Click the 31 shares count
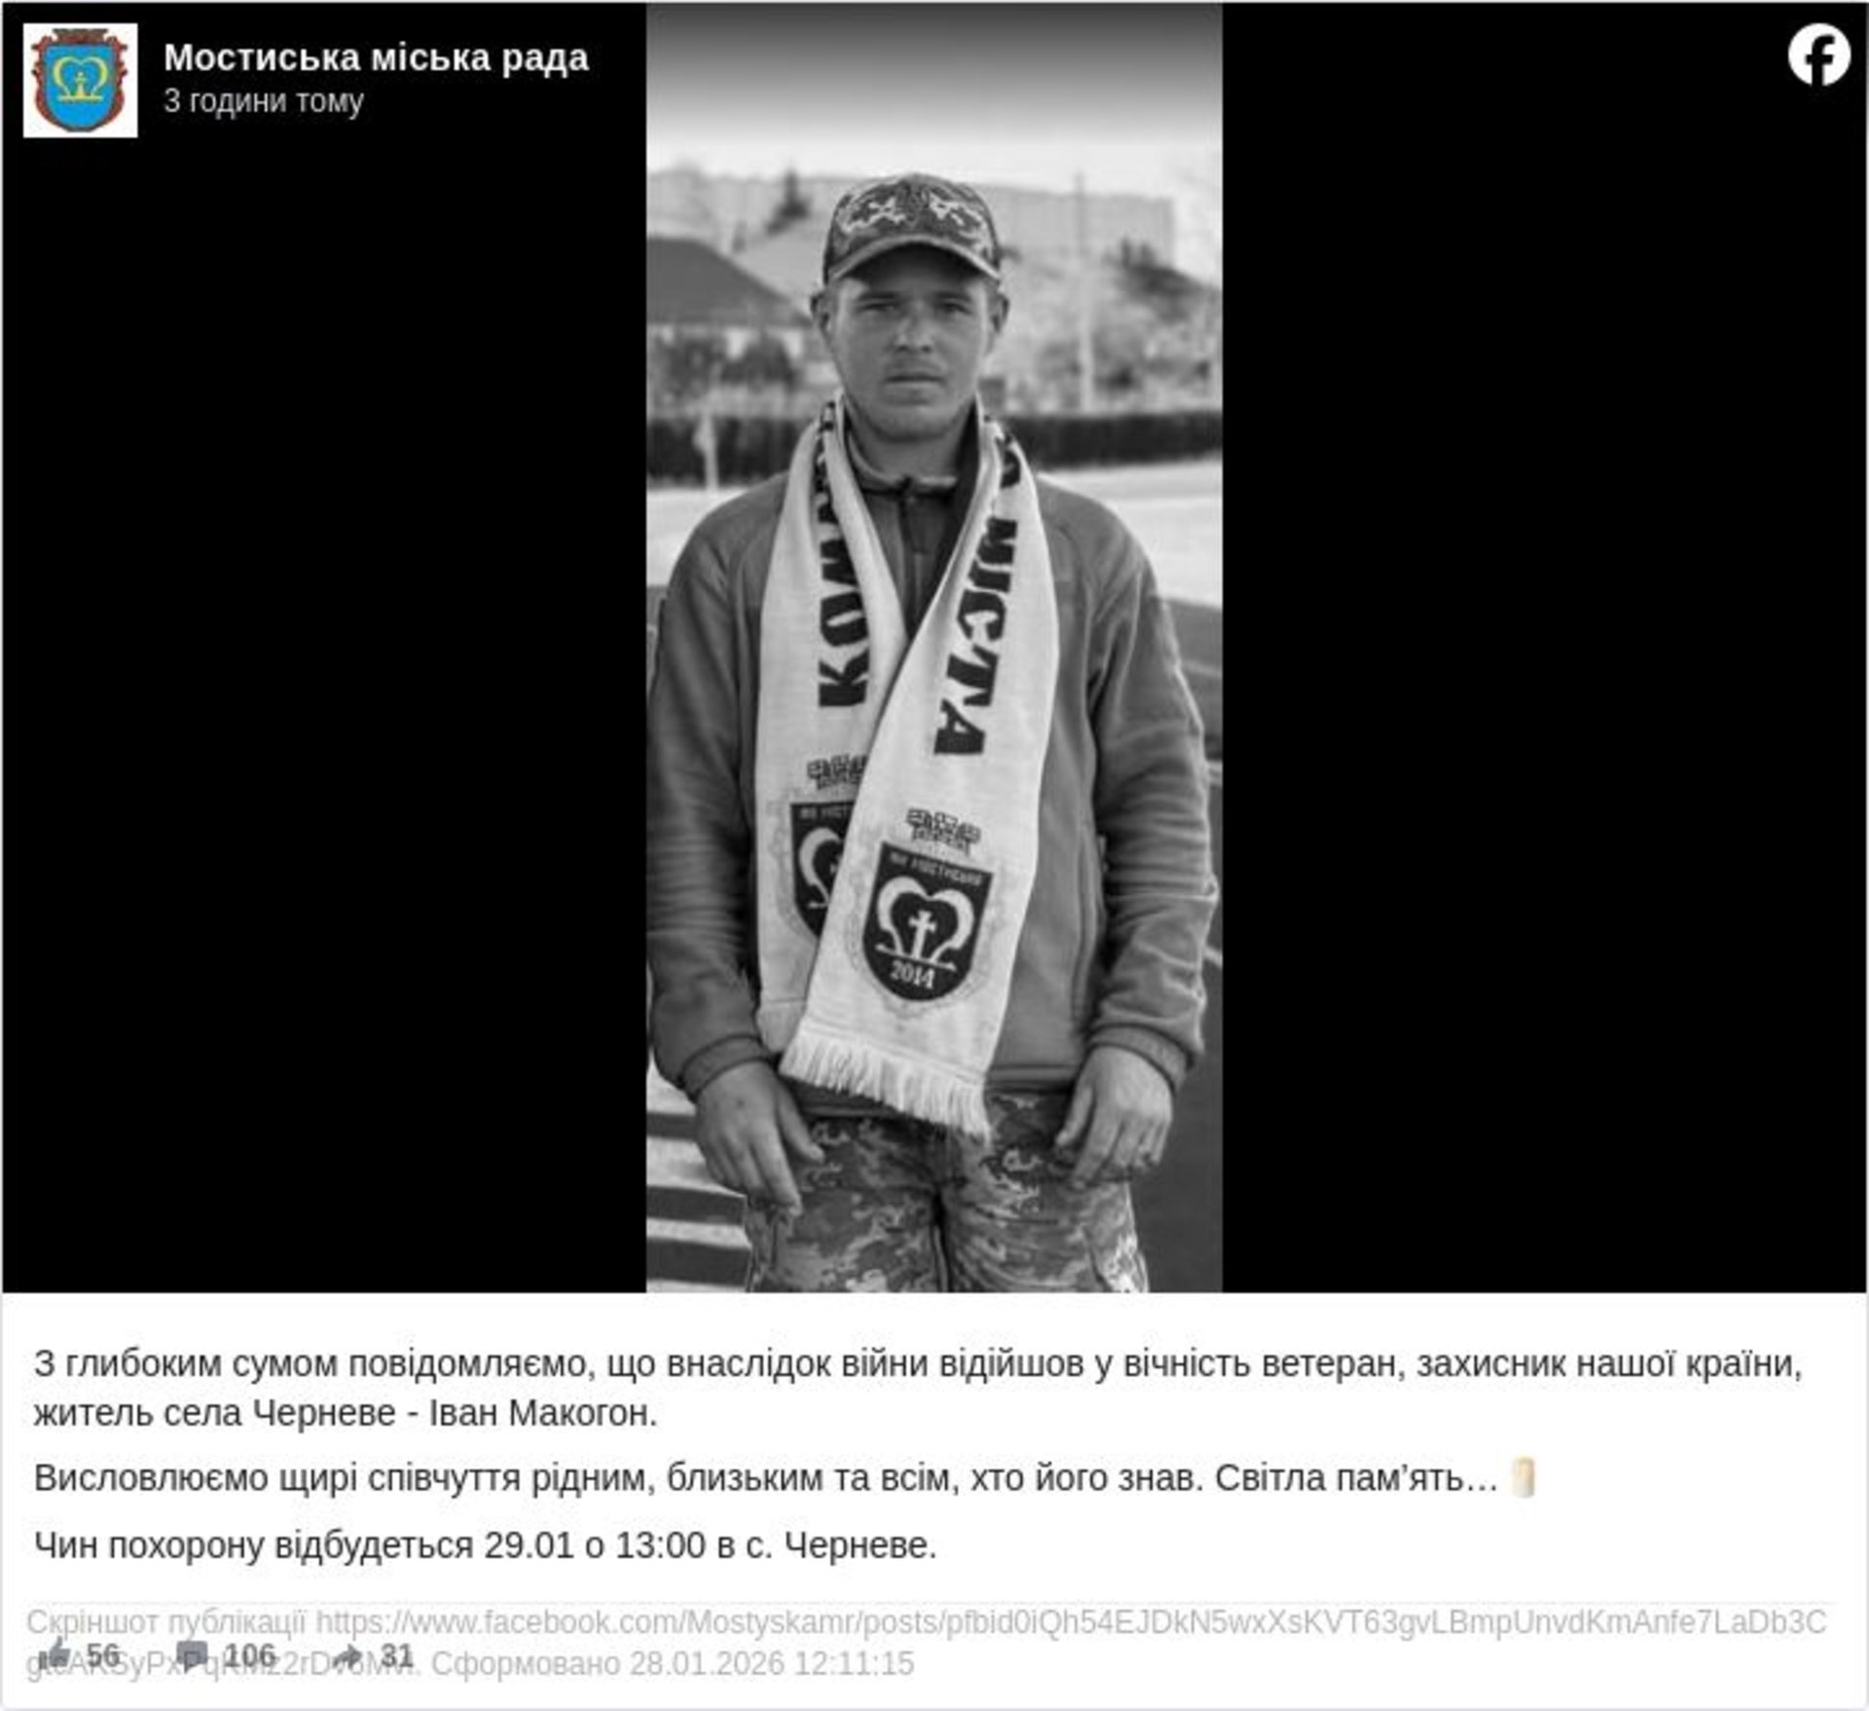 coord(397,1654)
